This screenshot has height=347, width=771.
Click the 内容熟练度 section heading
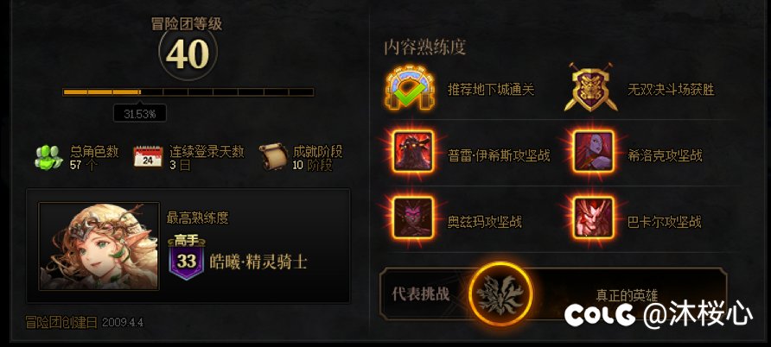point(425,47)
